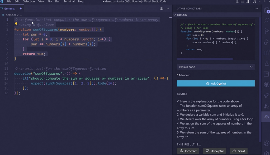Split the editor to the right
270x155 pixels.
[x=161, y=8]
